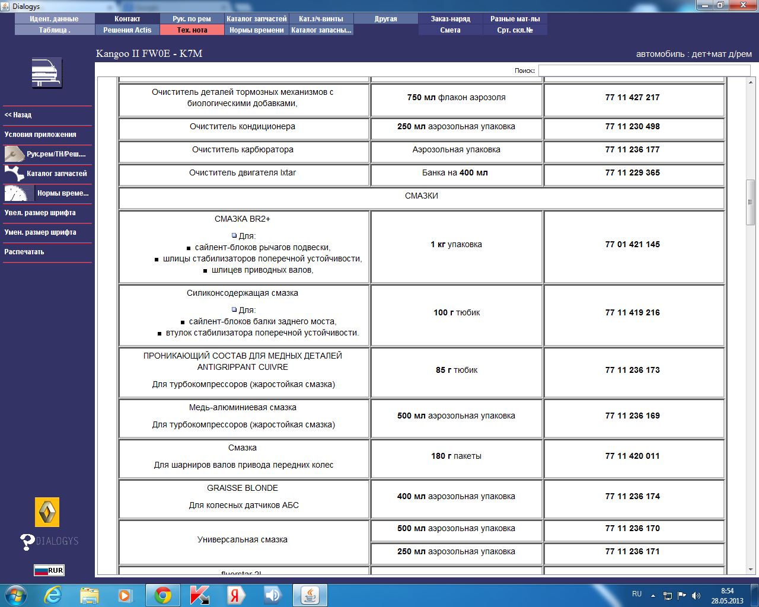
Task: Click GRAISSE BLONDE heading
Action: coord(243,488)
